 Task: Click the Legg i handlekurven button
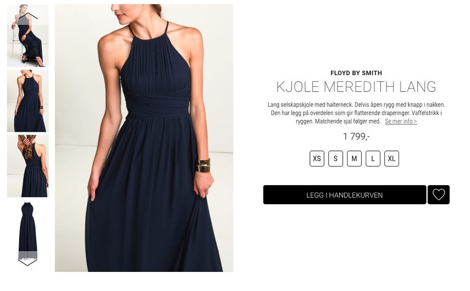click(x=345, y=194)
